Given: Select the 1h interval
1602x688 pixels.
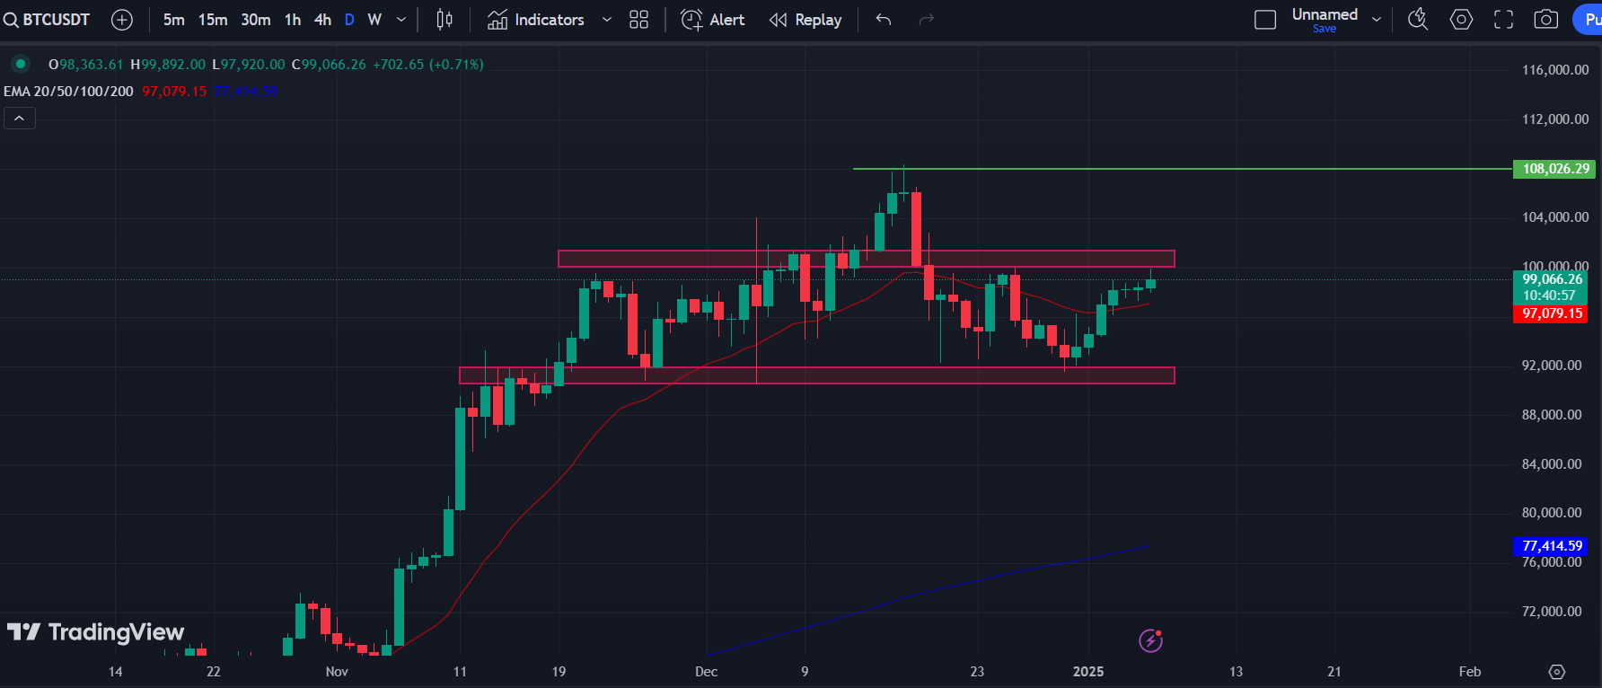Looking at the screenshot, I should click(x=293, y=20).
